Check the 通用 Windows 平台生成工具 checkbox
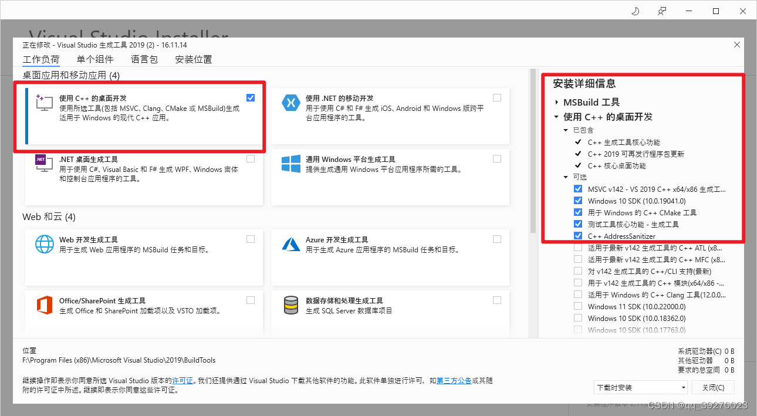The image size is (757, 416). [x=497, y=158]
